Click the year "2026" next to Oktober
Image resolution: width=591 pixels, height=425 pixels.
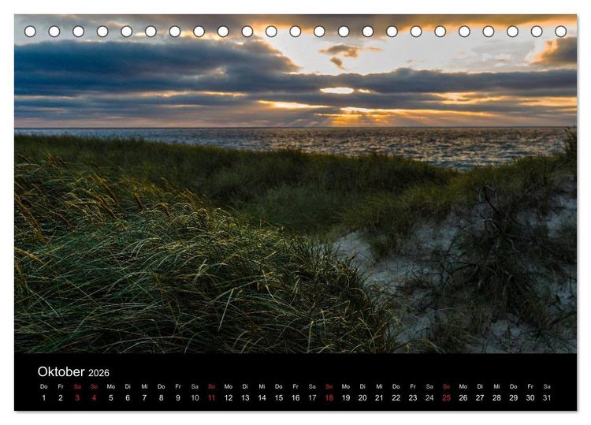coord(98,373)
